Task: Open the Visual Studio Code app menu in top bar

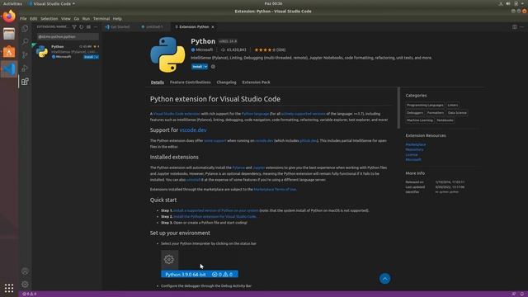Action: pyautogui.click(x=52, y=3)
